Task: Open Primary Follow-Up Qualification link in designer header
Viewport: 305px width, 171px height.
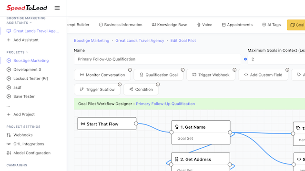Action: pos(165,104)
